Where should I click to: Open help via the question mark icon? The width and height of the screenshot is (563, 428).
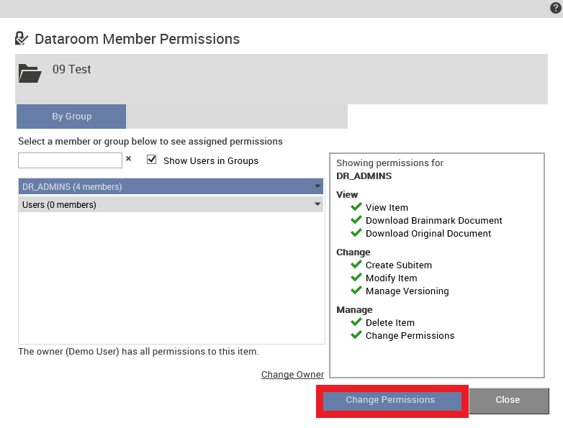555,8
